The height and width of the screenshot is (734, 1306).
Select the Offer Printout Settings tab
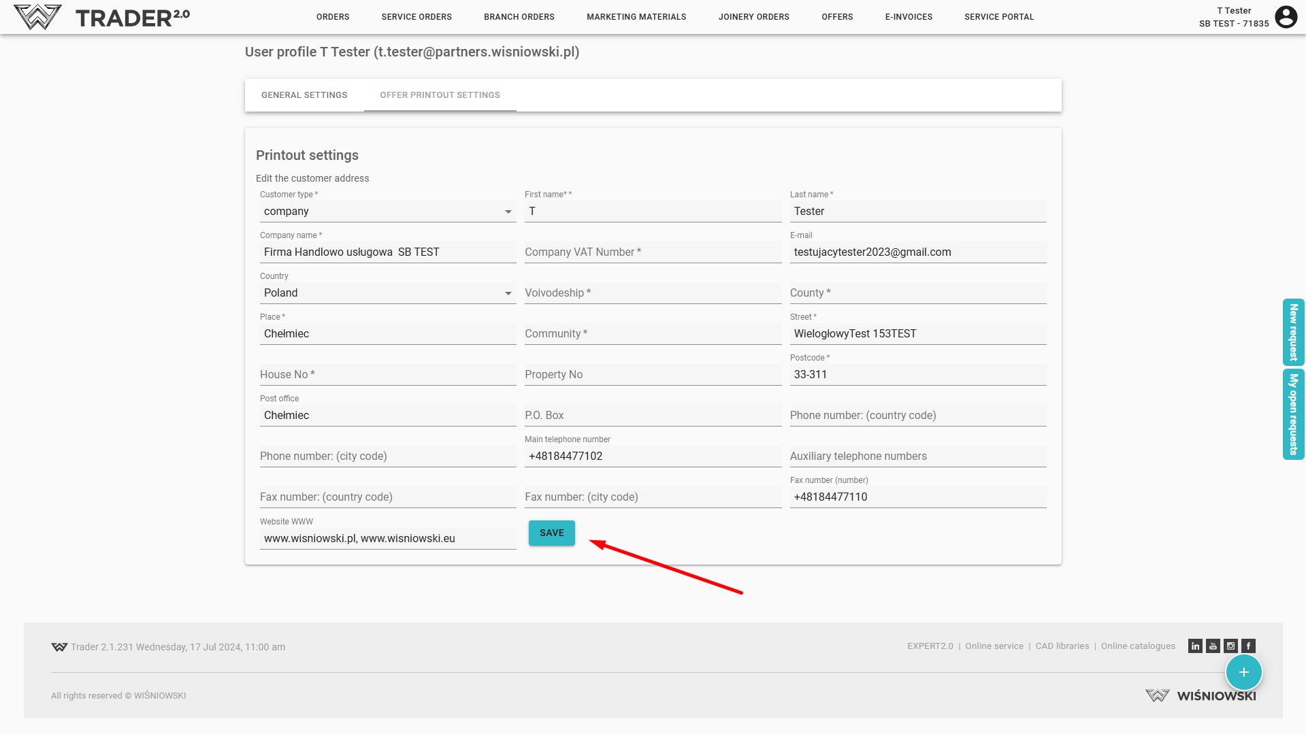click(x=440, y=95)
